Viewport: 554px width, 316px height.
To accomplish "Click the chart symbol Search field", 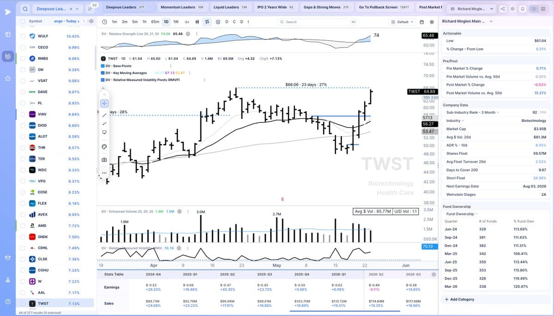I will click(318, 22).
